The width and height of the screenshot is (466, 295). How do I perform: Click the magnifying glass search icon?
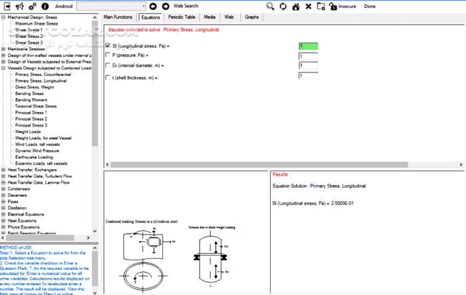270,6
